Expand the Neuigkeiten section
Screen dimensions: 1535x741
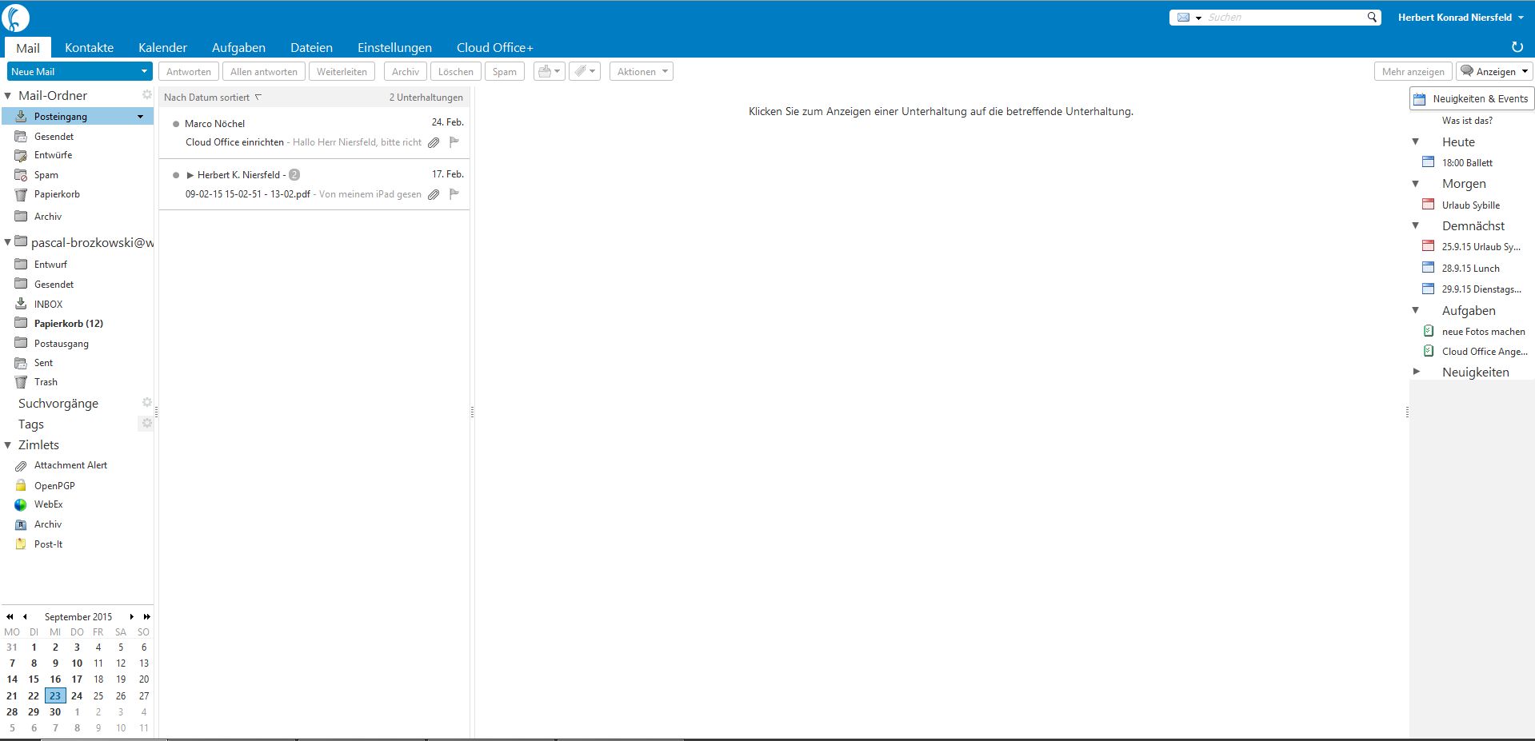click(1416, 372)
